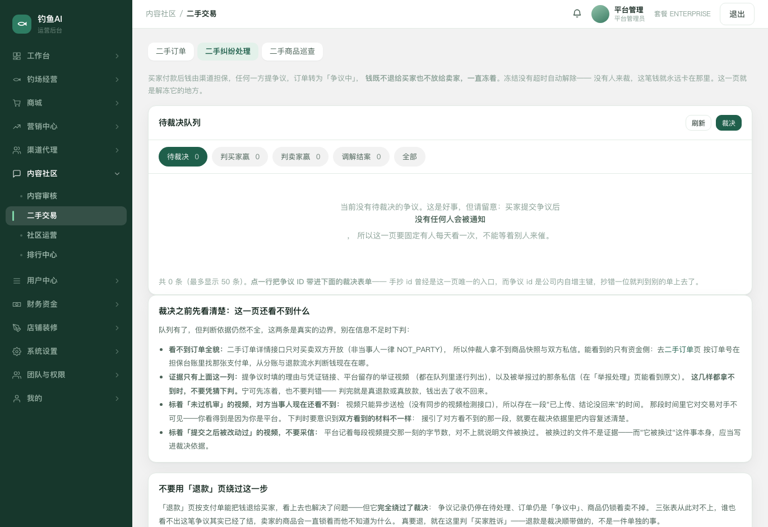Click the 营销中心 trend chart icon
The image size is (768, 527).
(x=17, y=127)
